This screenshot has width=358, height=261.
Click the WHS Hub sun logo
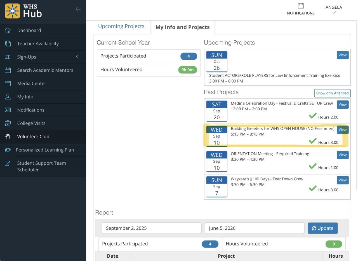[x=13, y=11]
